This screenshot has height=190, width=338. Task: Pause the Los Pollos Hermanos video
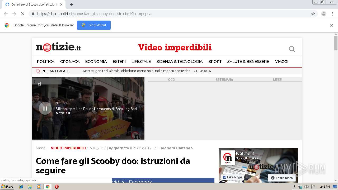[x=45, y=108]
